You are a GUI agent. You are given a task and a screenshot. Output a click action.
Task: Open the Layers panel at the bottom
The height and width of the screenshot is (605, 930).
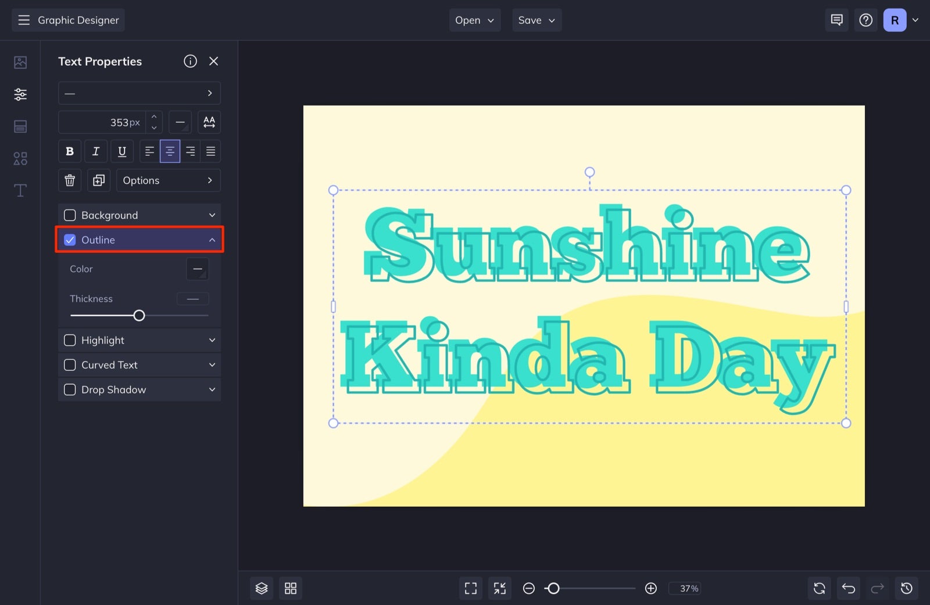tap(262, 588)
